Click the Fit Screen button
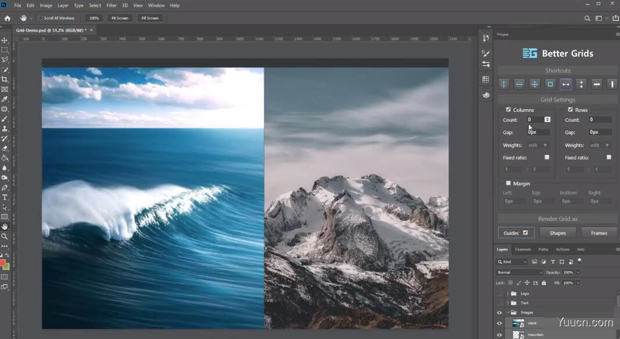 120,18
